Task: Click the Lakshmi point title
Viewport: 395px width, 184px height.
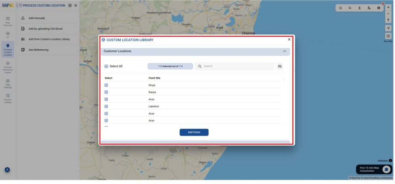Action: coord(154,107)
